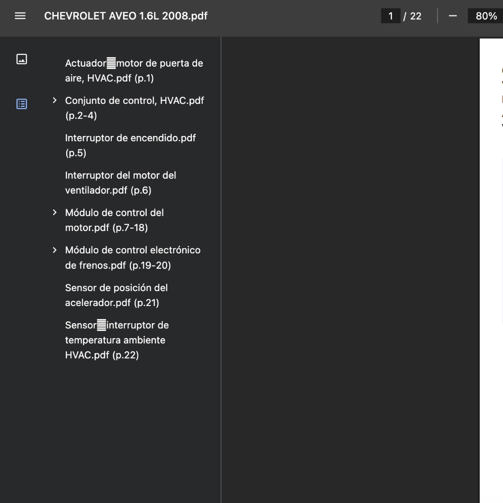Expand Módulo de control del motor.pdf entry

tap(54, 212)
